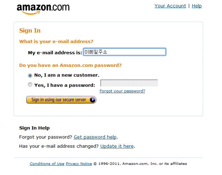This screenshot has width=222, height=175.
Task: Open the Conditions of Use link
Action: coord(47,164)
